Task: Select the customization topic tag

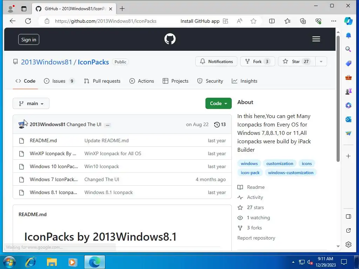Action: 279,164
